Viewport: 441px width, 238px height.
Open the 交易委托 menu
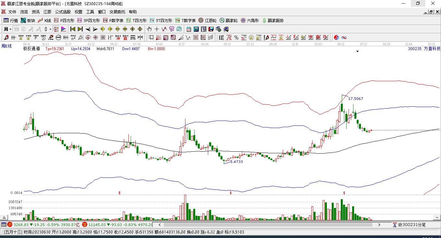pos(117,12)
